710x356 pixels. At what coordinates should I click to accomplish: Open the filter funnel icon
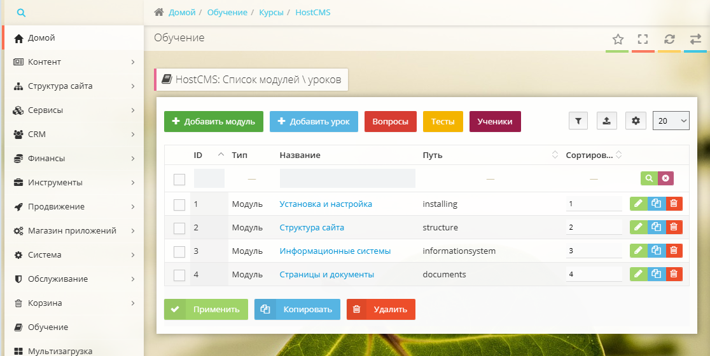pos(578,121)
